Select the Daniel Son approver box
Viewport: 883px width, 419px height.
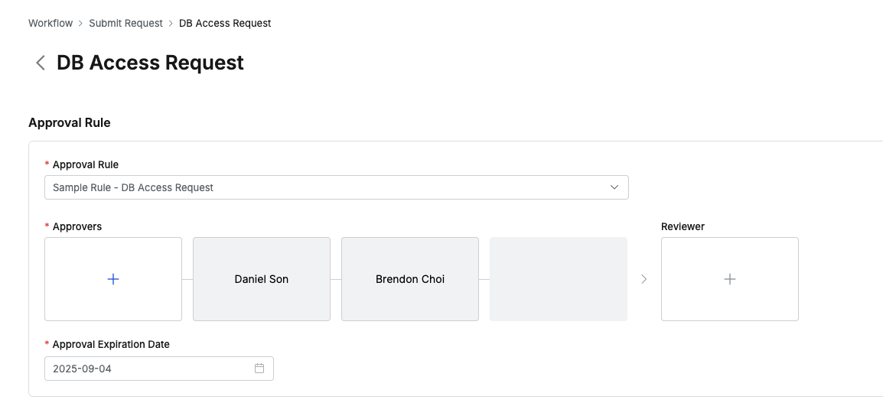click(262, 279)
